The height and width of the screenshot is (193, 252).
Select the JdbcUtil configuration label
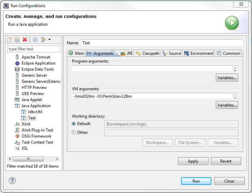click(x=35, y=112)
